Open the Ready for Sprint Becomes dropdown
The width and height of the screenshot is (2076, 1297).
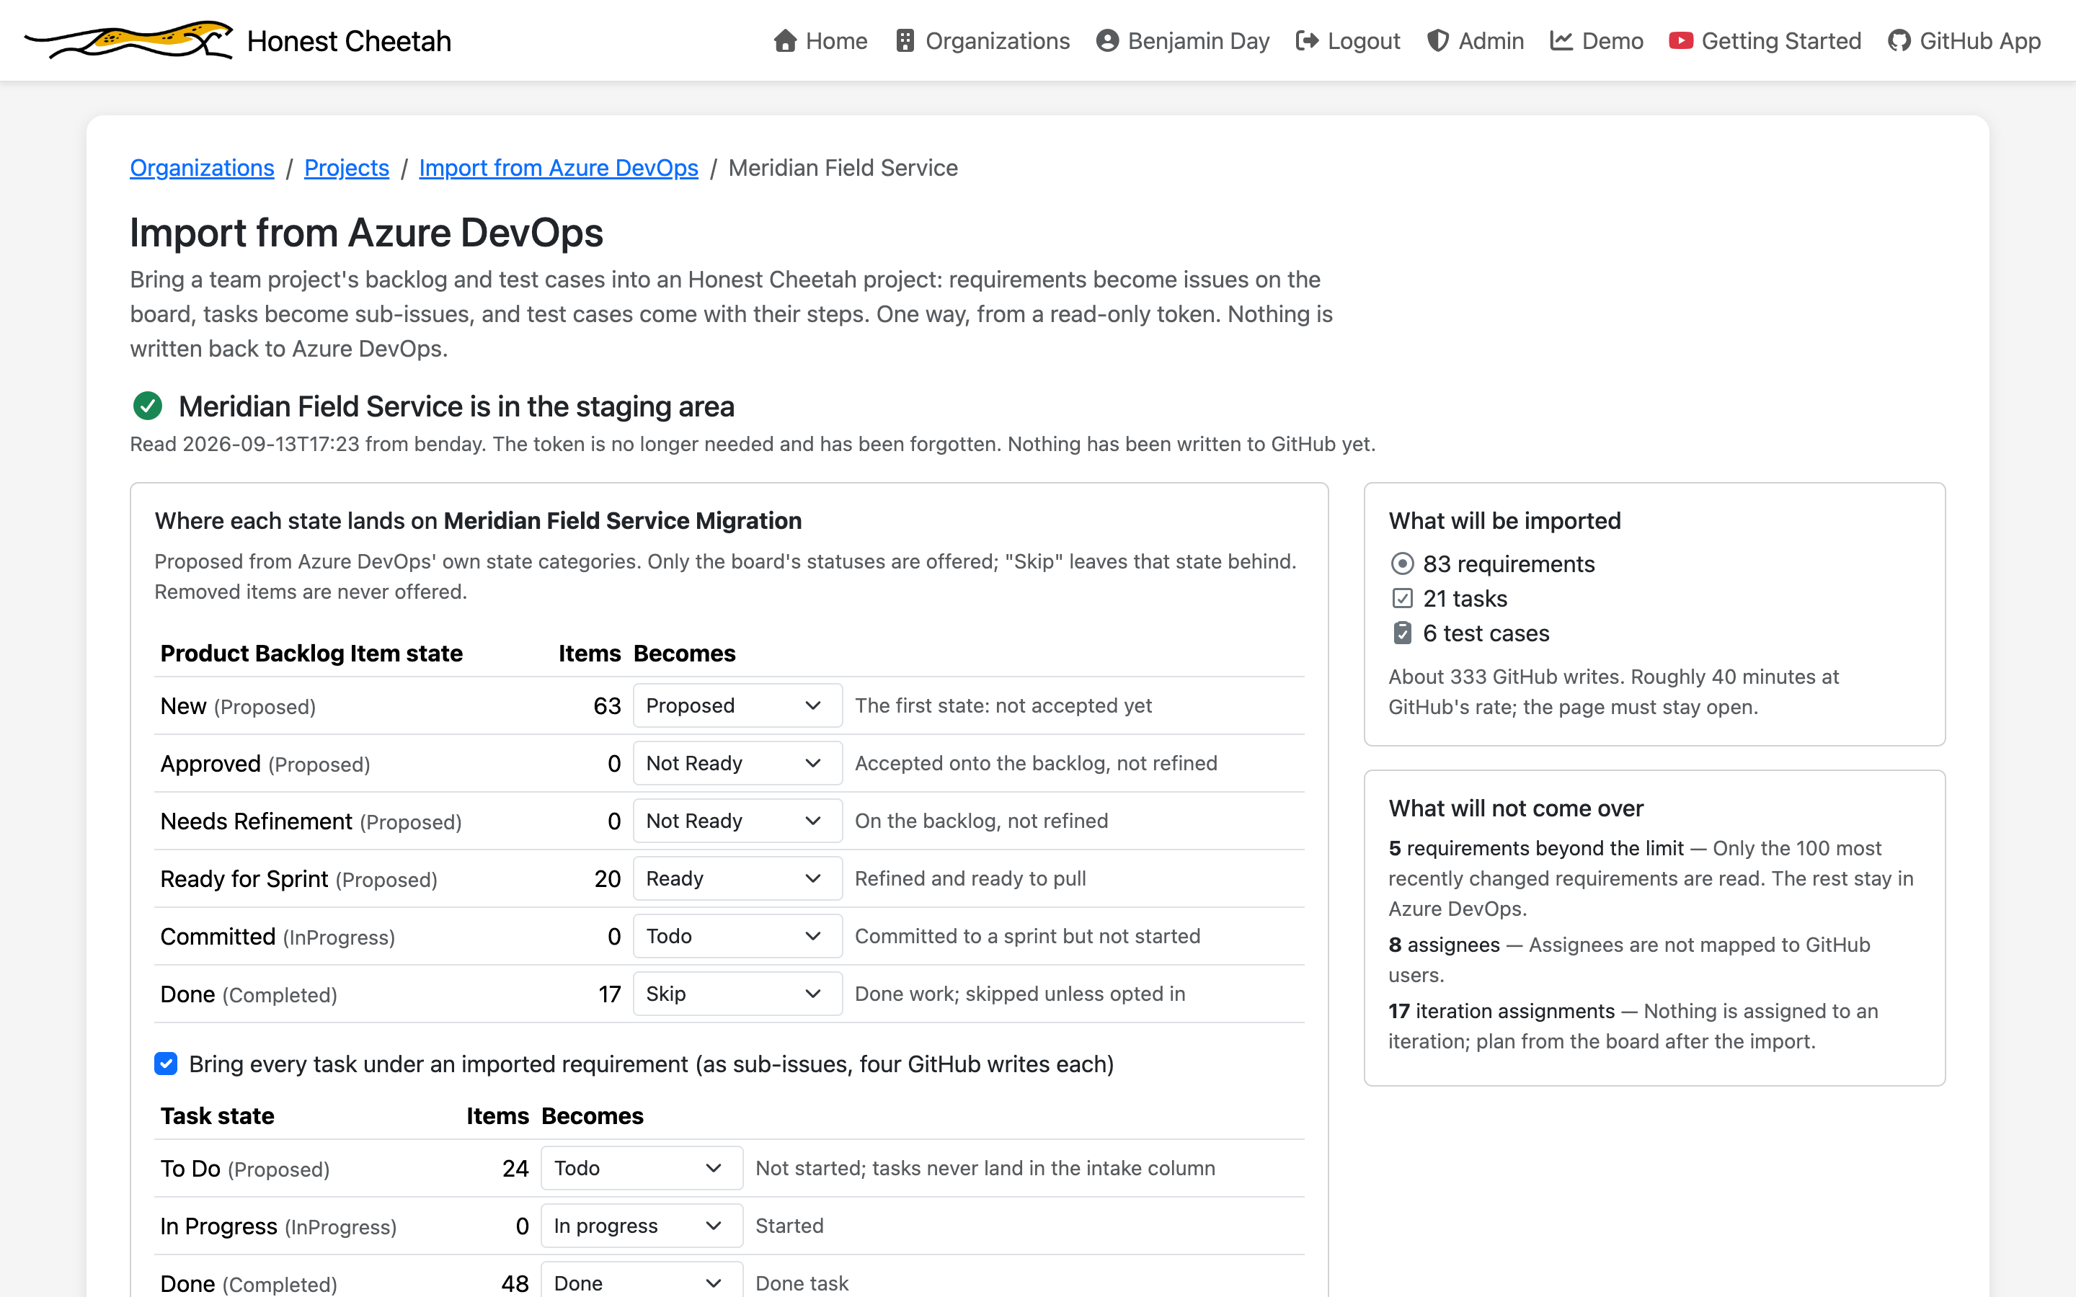tap(737, 878)
